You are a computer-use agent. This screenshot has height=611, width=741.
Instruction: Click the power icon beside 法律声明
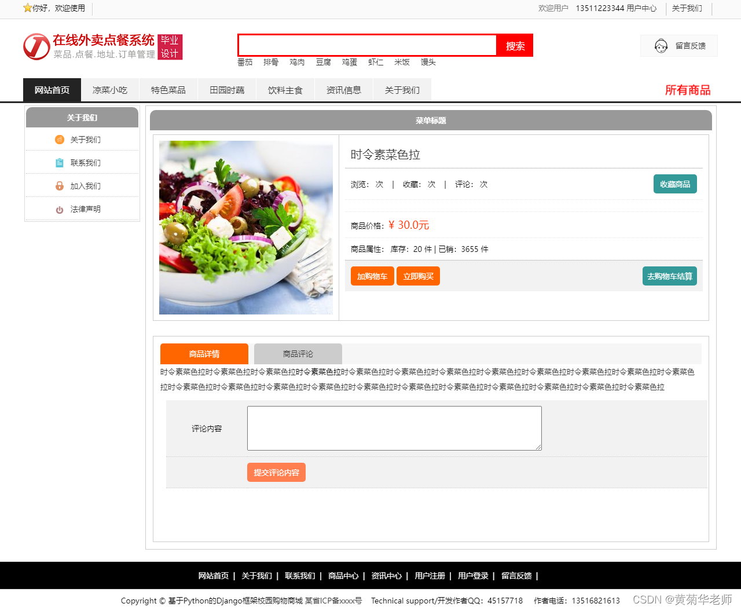(x=60, y=208)
